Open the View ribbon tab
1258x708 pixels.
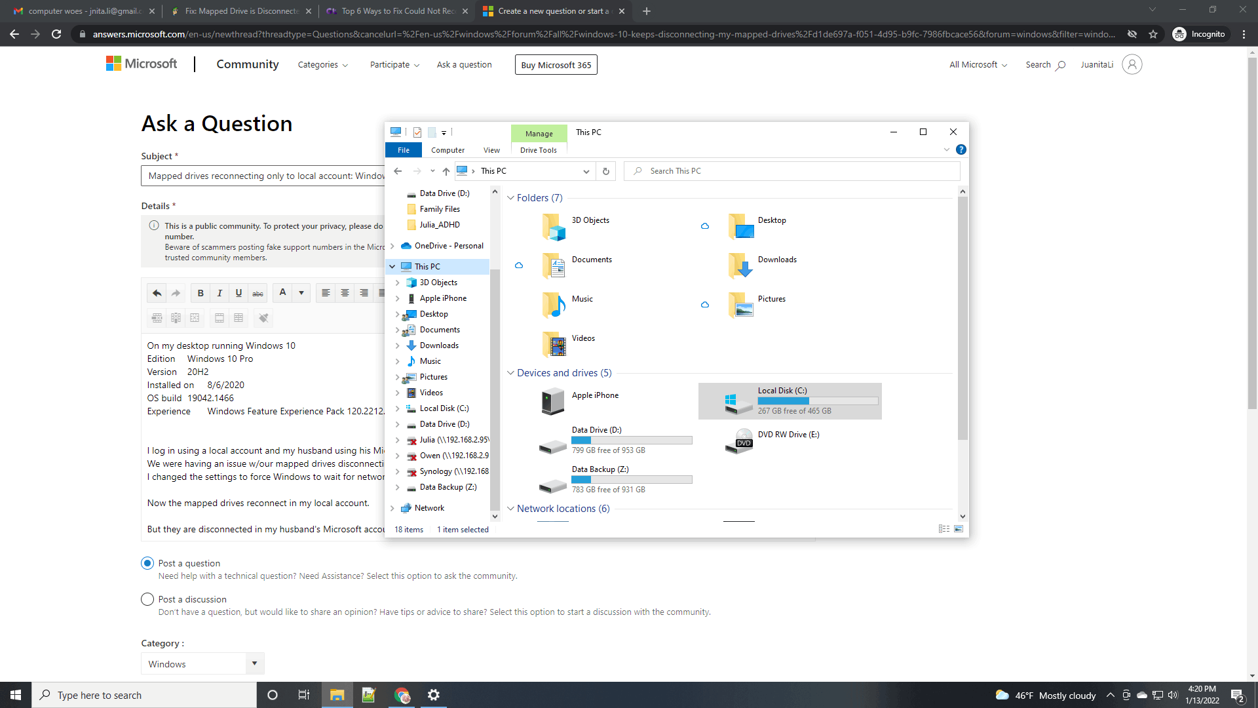point(491,150)
